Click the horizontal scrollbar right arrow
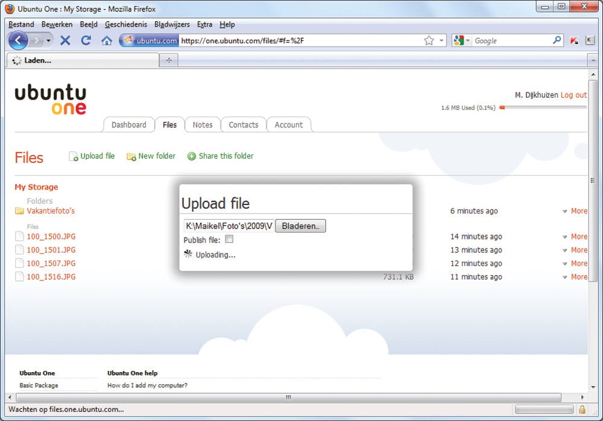Screen dimensions: 603x421 coord(582,397)
